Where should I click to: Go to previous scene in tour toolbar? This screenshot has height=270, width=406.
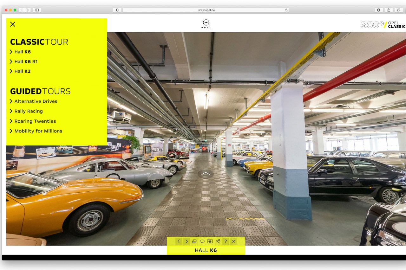[x=179, y=241]
